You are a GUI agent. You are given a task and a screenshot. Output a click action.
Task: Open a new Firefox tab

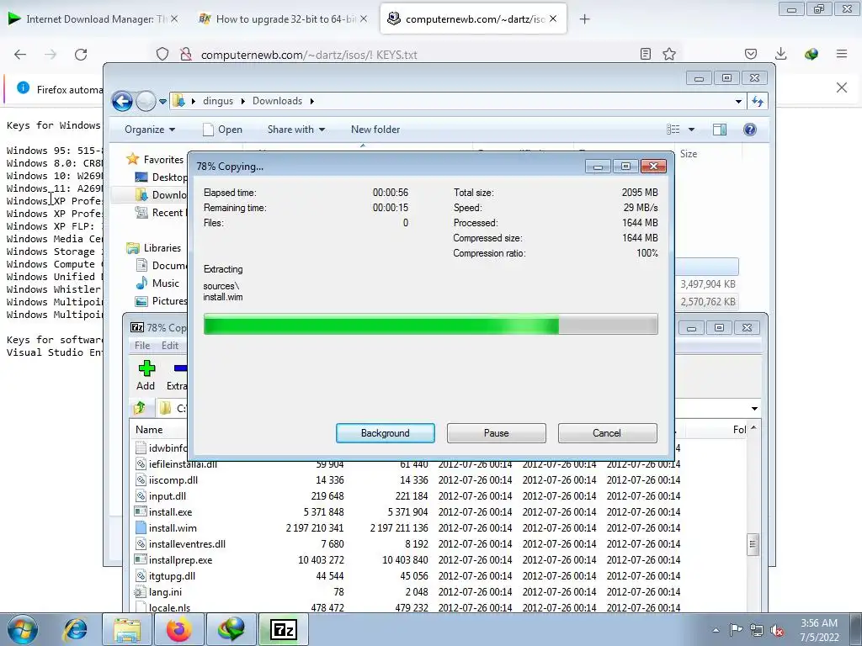(x=584, y=19)
